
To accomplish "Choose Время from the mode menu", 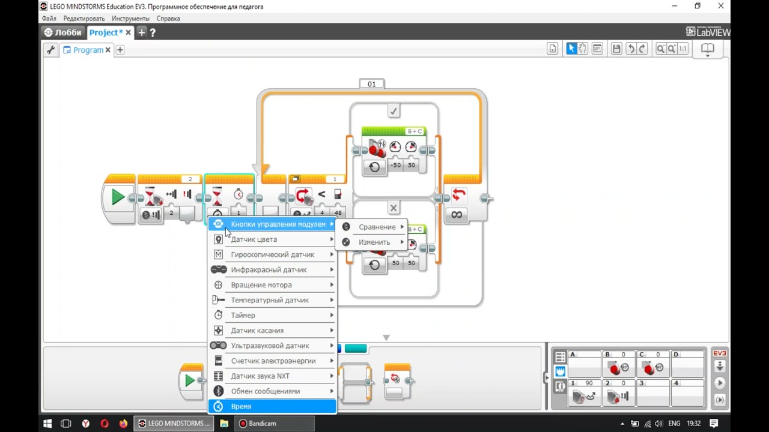I will 272,406.
